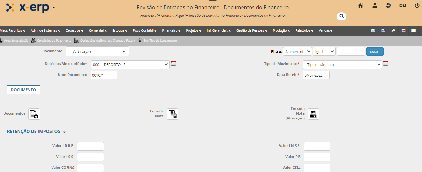Select the DOCUMENTO tab
The height and width of the screenshot is (172, 422).
pyautogui.click(x=23, y=90)
